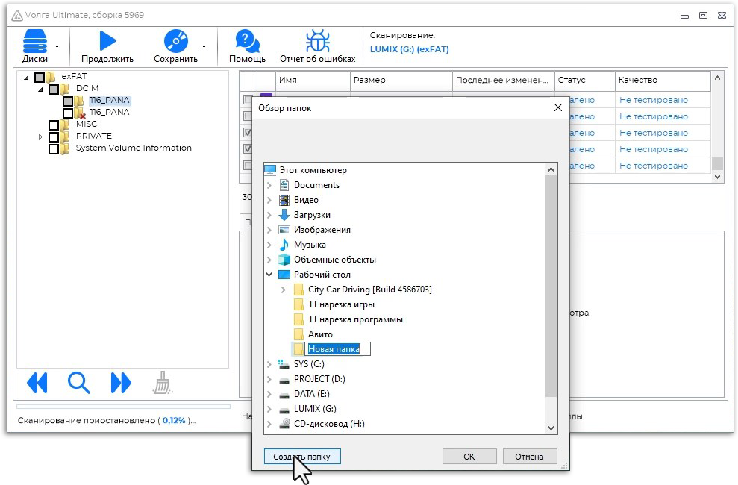The width and height of the screenshot is (738, 485).
Task: Open dropdown arrow next to Сохранить
Action: 204,46
